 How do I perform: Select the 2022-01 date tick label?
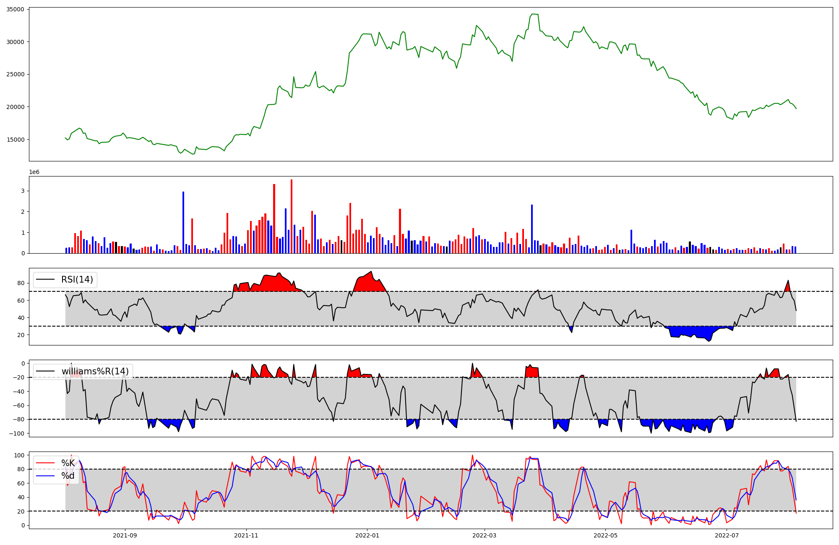(367, 535)
